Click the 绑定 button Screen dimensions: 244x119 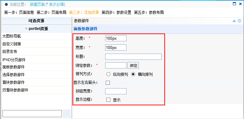click(133, 65)
